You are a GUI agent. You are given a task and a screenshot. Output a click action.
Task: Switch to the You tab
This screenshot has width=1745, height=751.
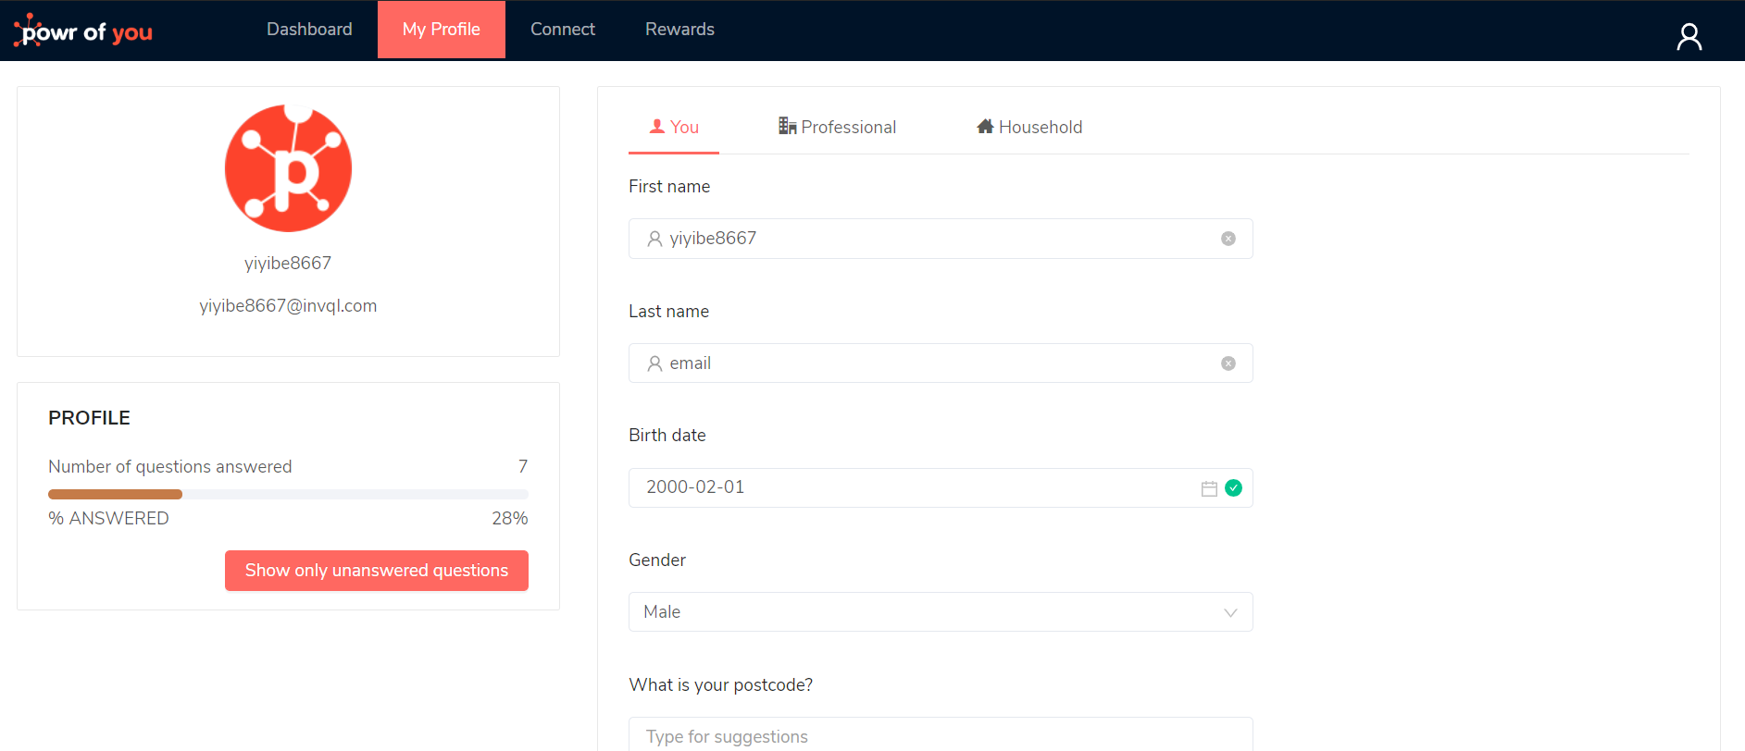[674, 128]
